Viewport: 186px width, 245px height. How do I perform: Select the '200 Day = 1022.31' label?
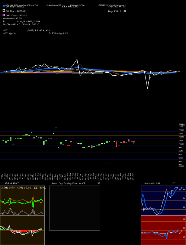(16, 16)
